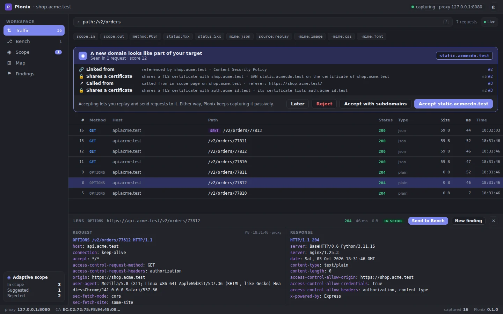The image size is (503, 314).
Task: Click New finding button
Action: tap(468, 221)
